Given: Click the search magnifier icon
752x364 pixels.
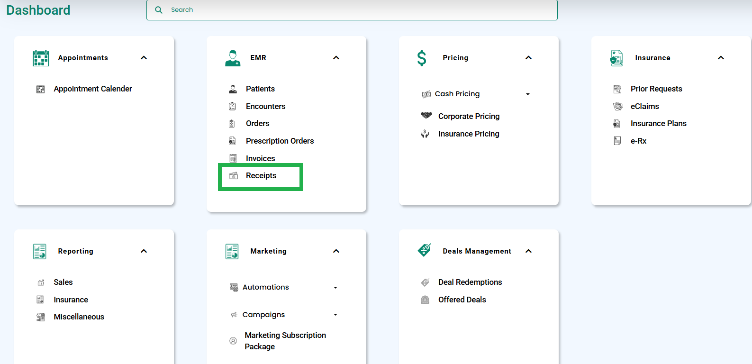Looking at the screenshot, I should (159, 10).
